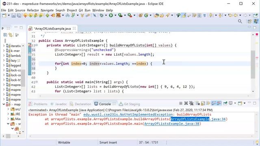Expand the k-mer project tree node

pos(4,51)
